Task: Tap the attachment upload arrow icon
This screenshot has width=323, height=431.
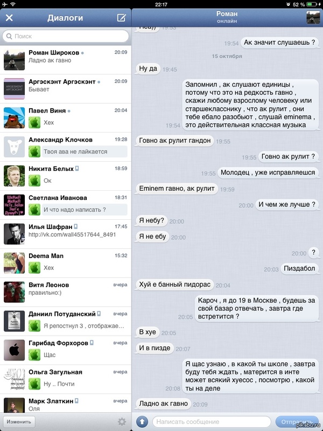Action: [142, 421]
